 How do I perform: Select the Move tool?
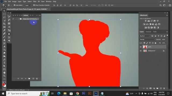(4, 11)
